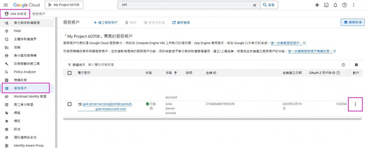The height and width of the screenshot is (148, 368).
Task: Click the sidebar vertical scrollbar
Action: pos(56,82)
